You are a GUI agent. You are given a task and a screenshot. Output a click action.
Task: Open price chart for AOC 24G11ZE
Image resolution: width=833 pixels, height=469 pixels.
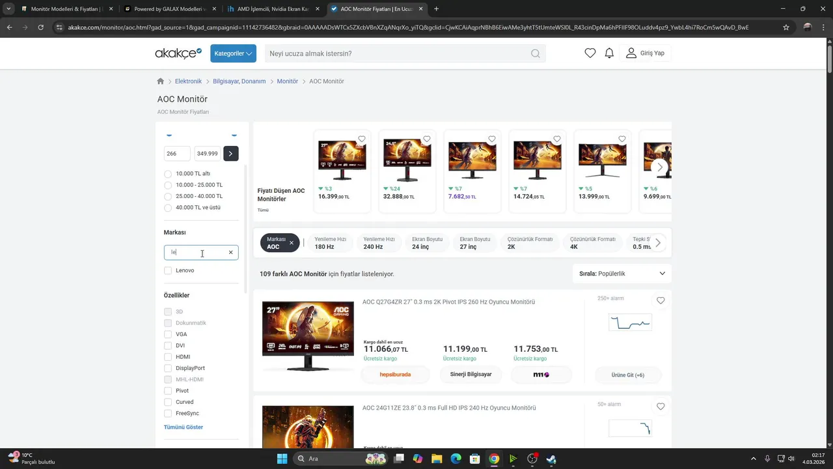[630, 428]
